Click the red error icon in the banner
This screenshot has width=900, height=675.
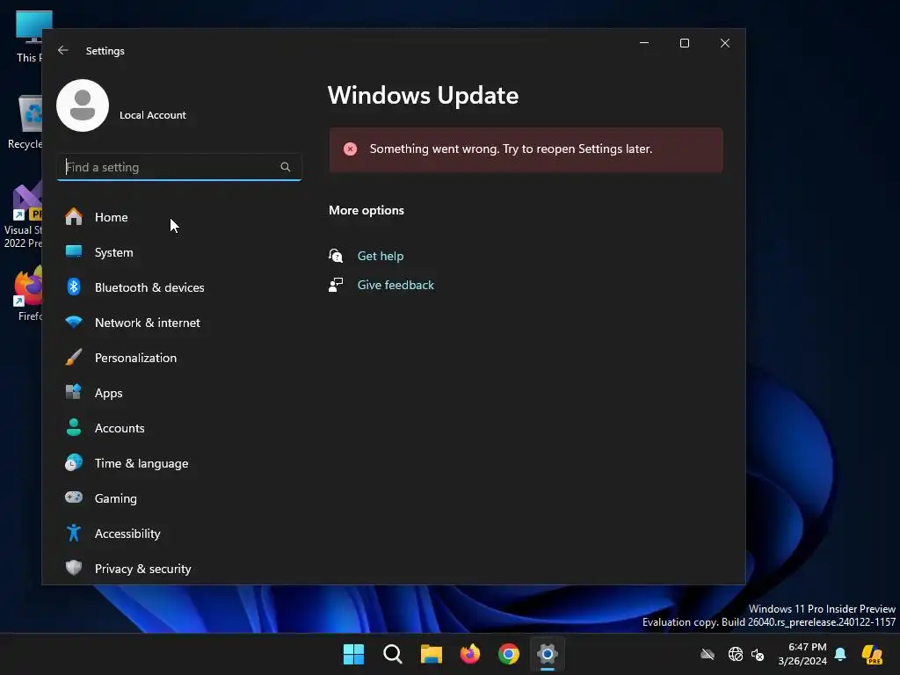pyautogui.click(x=350, y=149)
